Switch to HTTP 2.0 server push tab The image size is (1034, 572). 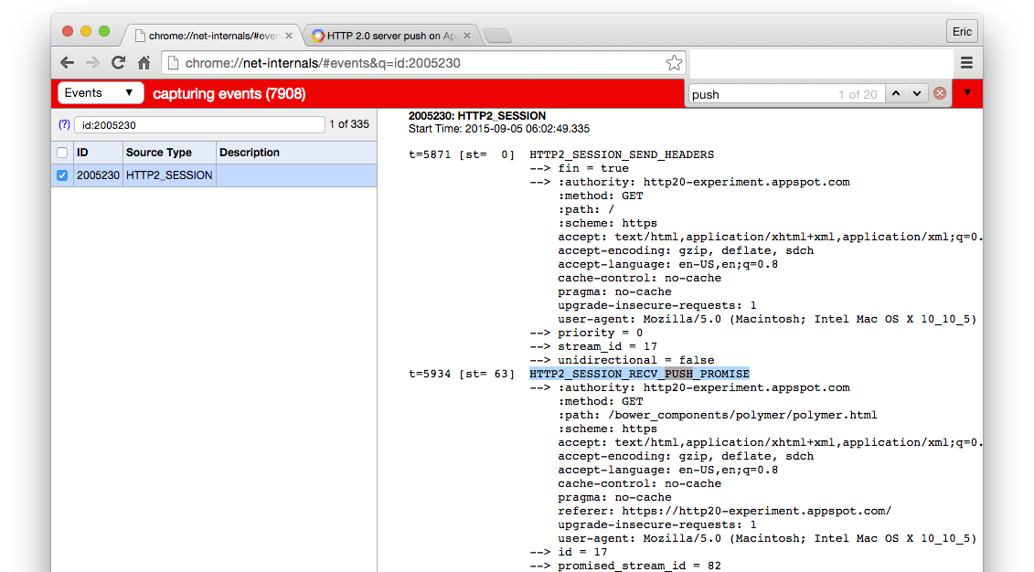[x=390, y=36]
